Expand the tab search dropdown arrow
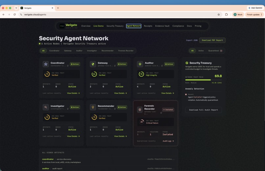 pyautogui.click(x=16, y=8)
